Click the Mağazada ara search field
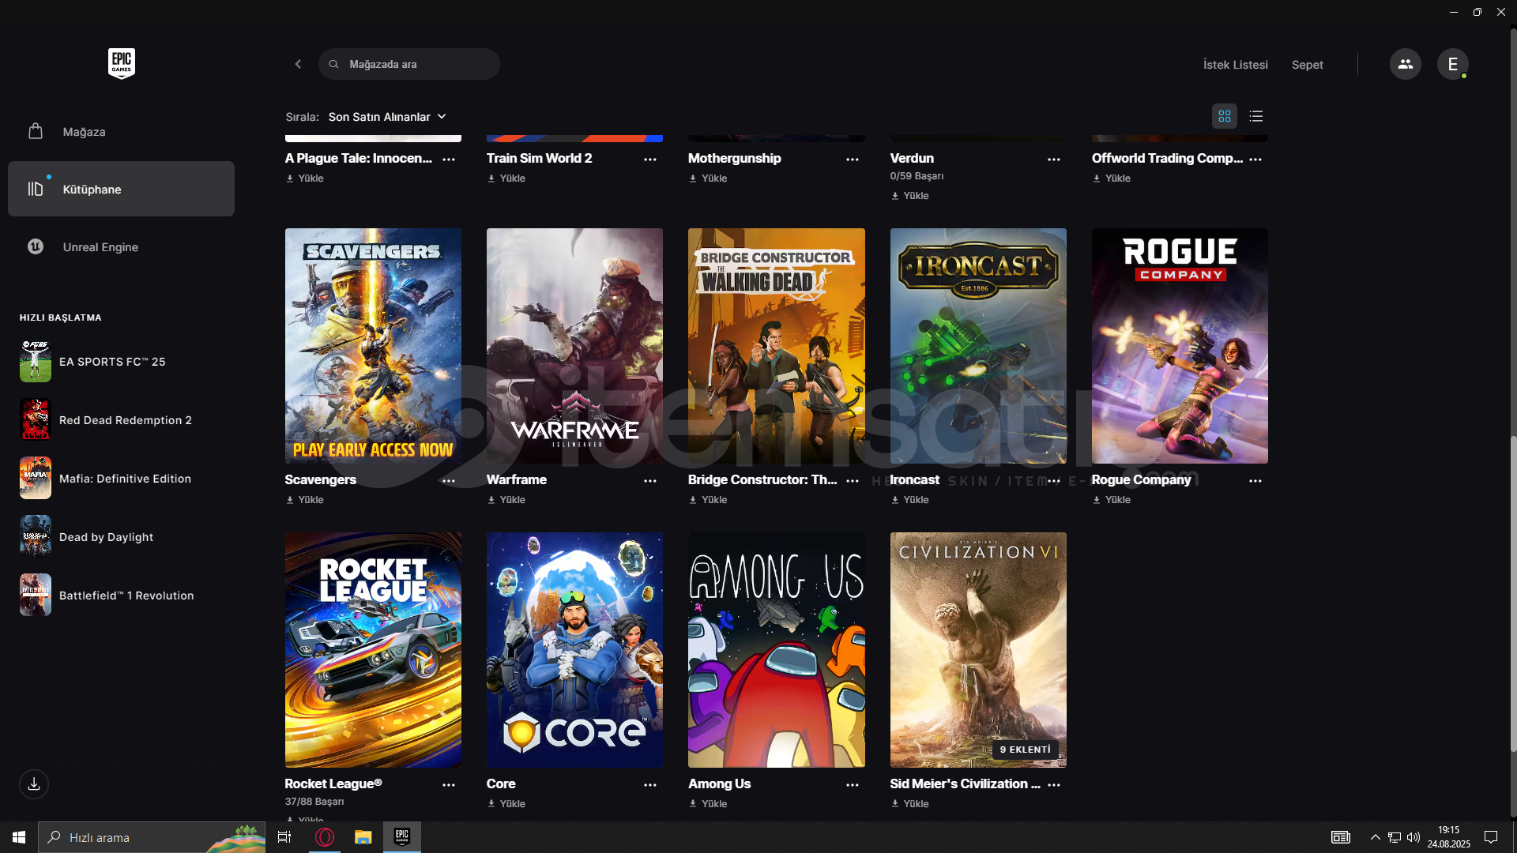Screen dimensions: 1517x853 pyautogui.click(x=409, y=64)
